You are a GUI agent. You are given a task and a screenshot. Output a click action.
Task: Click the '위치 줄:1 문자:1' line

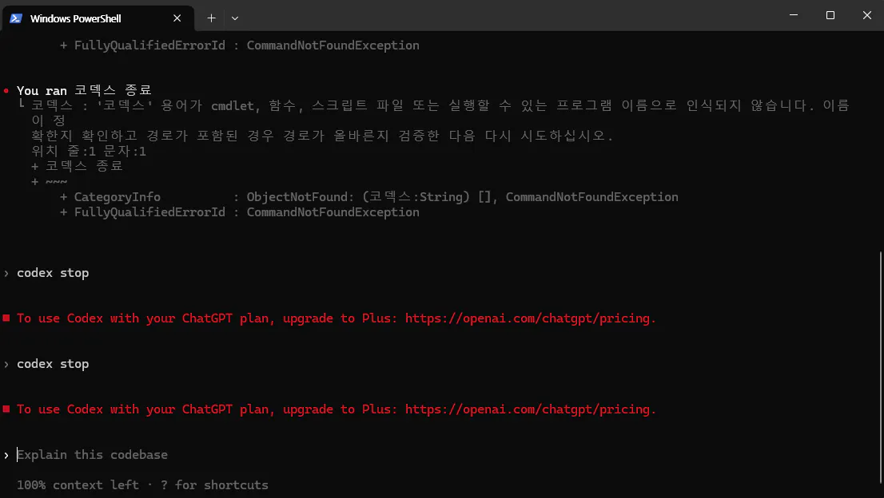pyautogui.click(x=89, y=152)
